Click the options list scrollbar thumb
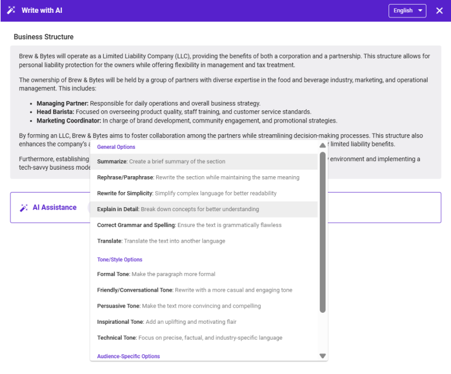 [323, 232]
